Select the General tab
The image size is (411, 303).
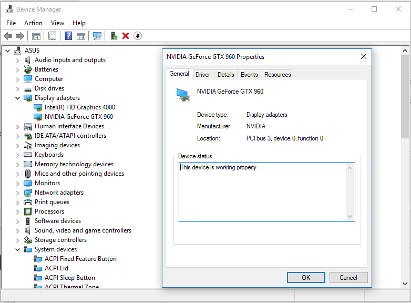pyautogui.click(x=179, y=74)
